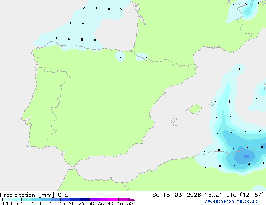The width and height of the screenshot is (266, 205).
Task: Click the 'GFS' model label
Action: tap(63, 195)
